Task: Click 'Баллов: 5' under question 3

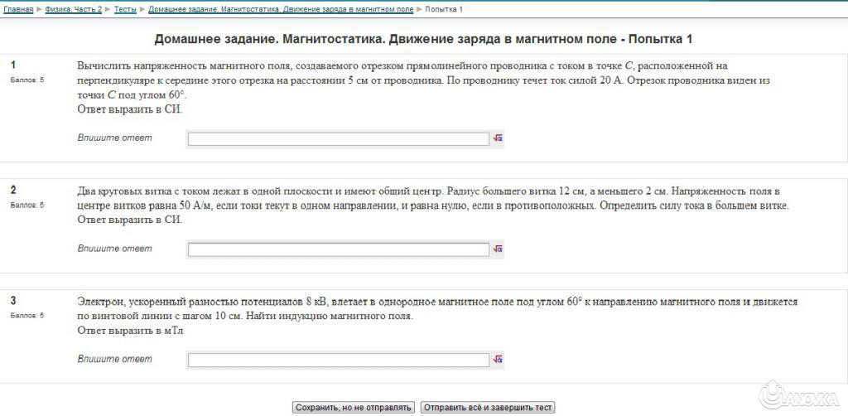Action: coord(27,316)
